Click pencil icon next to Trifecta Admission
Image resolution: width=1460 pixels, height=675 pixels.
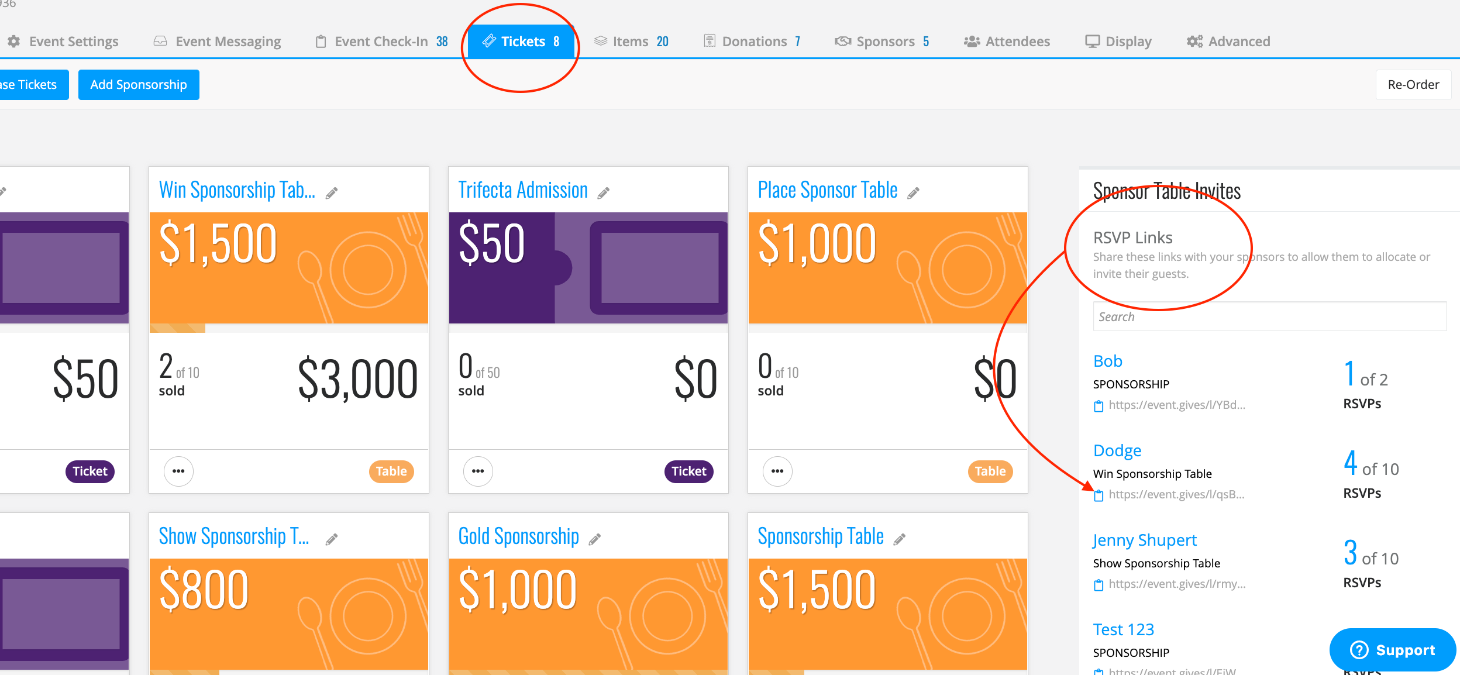[x=604, y=193]
